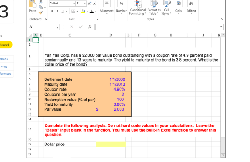Viewport: 250px width, 162px height.
Task: Click the yellow Skipped badge
Action: coord(6,45)
